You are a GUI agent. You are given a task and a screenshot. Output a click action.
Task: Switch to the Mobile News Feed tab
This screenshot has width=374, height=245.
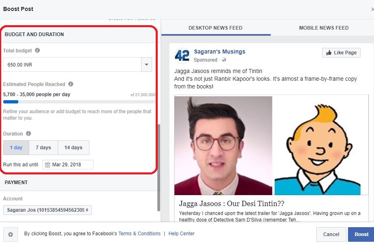324,28
